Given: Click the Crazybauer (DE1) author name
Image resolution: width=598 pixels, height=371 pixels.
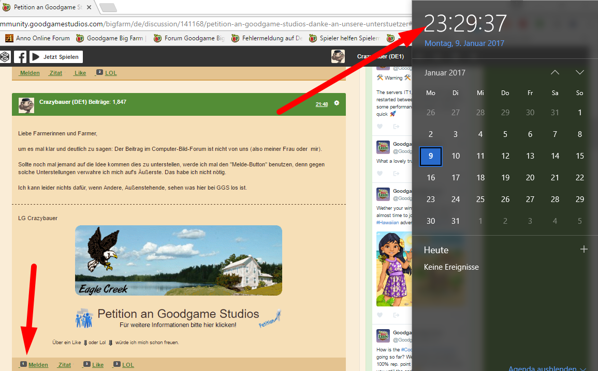Looking at the screenshot, I should coord(63,102).
